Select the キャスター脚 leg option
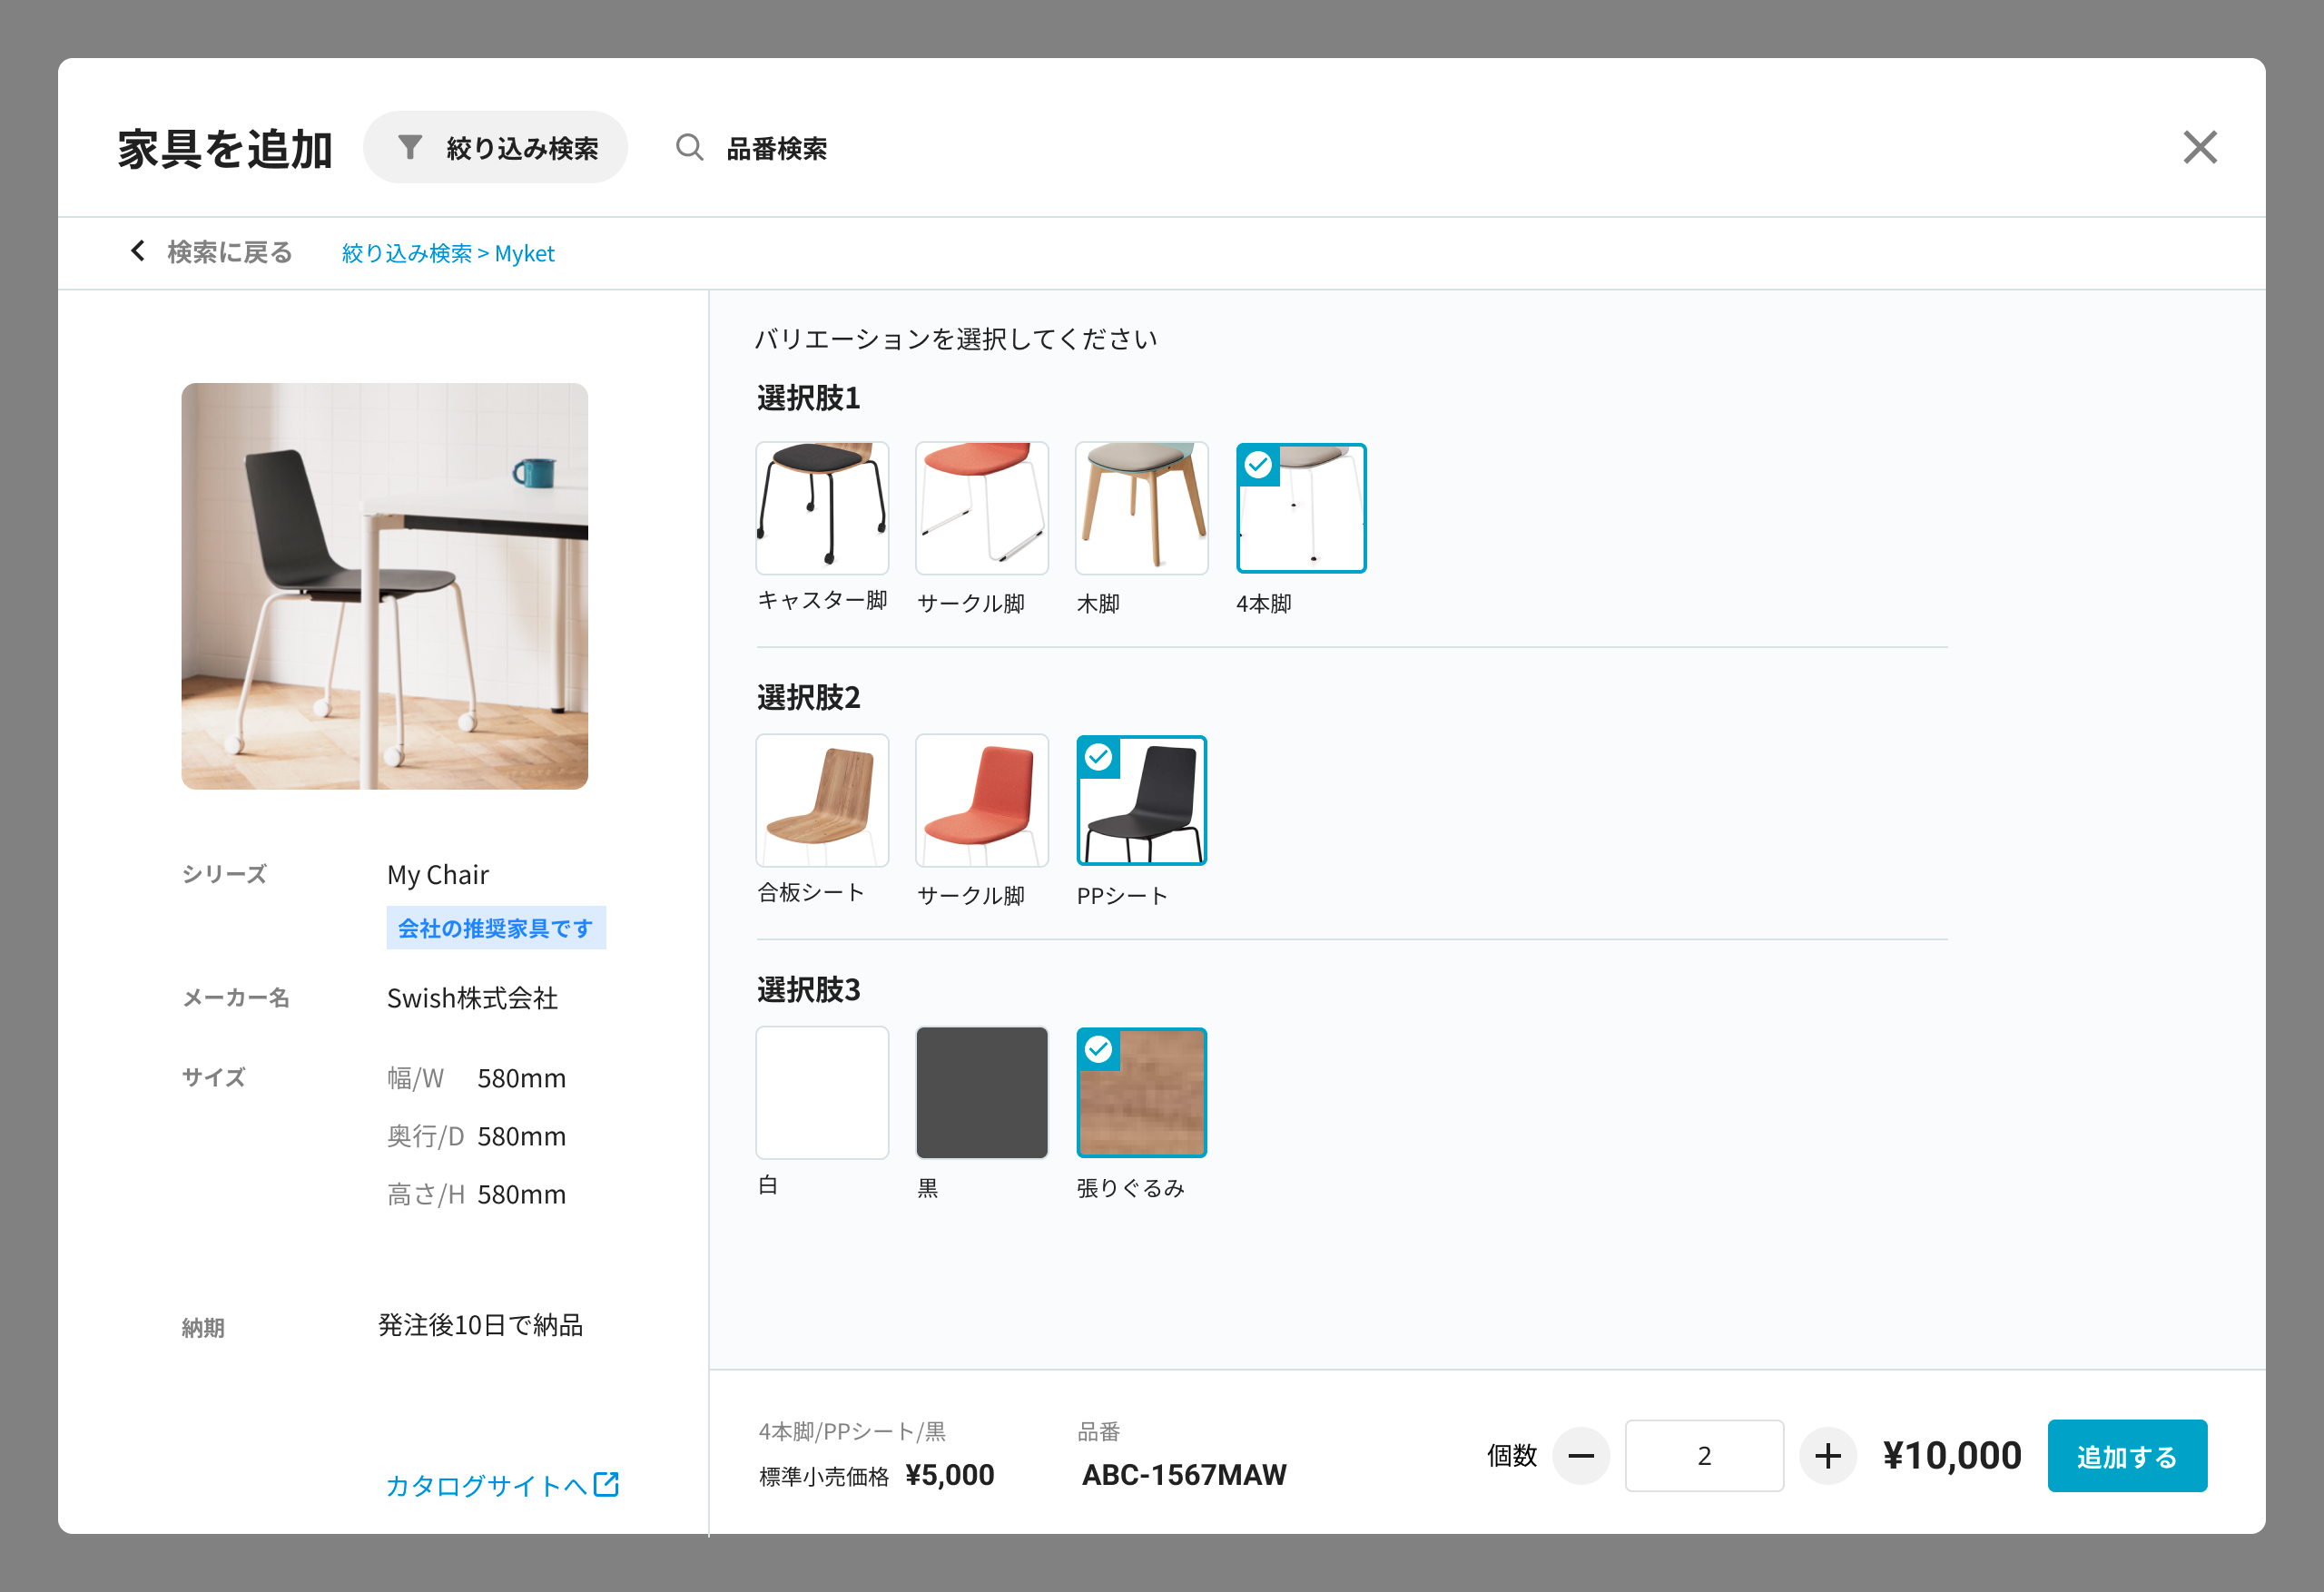Image resolution: width=2324 pixels, height=1592 pixels. coord(822,508)
